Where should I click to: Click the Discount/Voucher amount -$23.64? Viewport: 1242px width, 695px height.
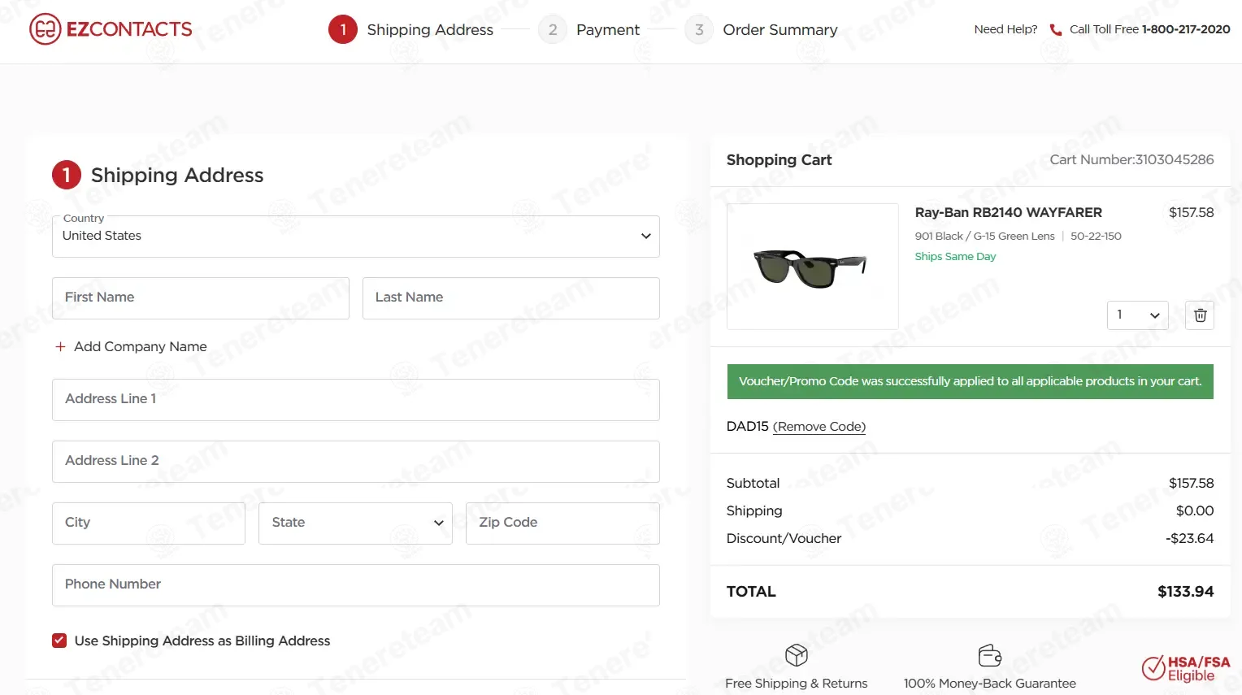click(1190, 538)
